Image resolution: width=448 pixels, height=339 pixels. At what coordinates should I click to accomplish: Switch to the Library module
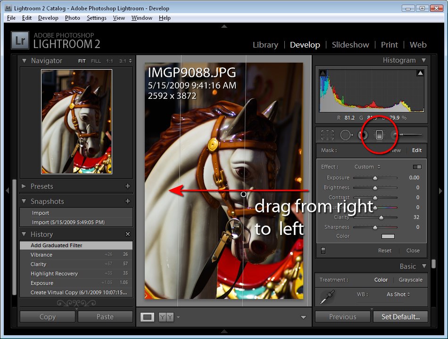pyautogui.click(x=265, y=45)
